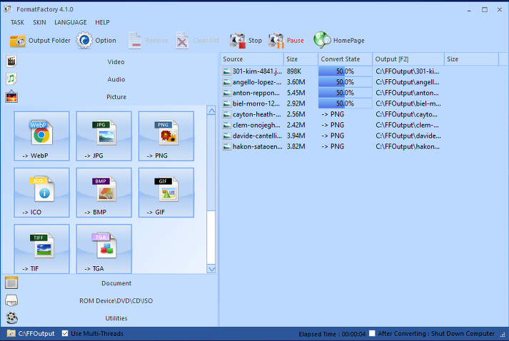Open the SKIN menu
509x341 pixels.
(39, 22)
